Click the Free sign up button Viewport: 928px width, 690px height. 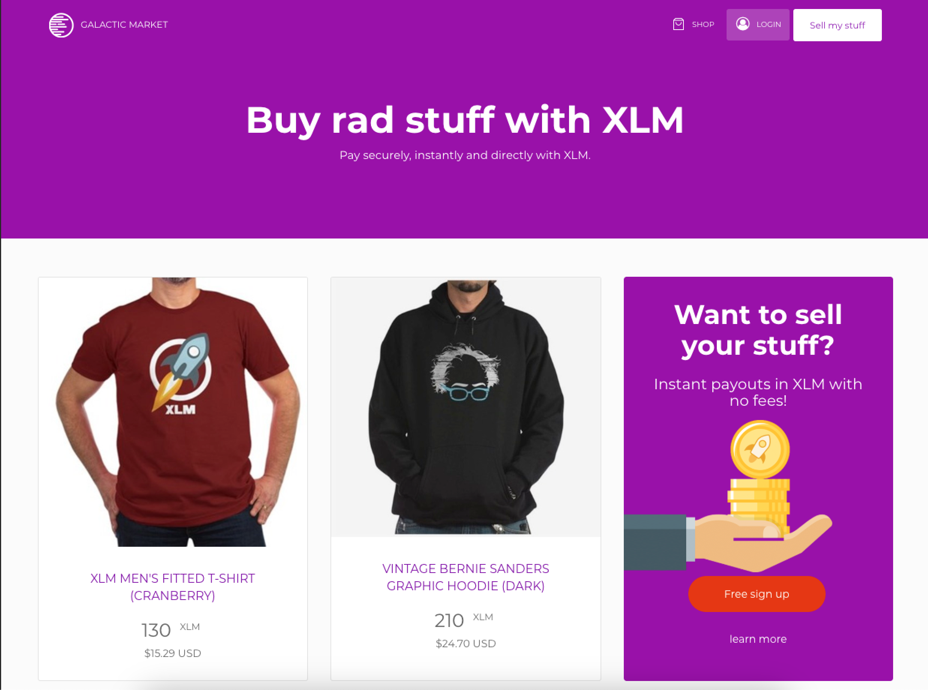[757, 594]
